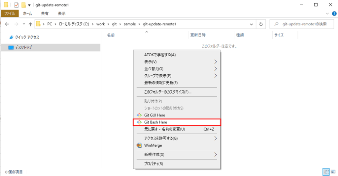338x176 pixels.
Task: Open the help question mark icon
Action: (x=334, y=13)
